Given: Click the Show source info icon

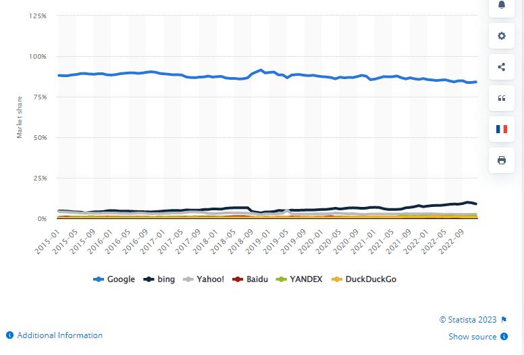Looking at the screenshot, I should click(x=504, y=337).
